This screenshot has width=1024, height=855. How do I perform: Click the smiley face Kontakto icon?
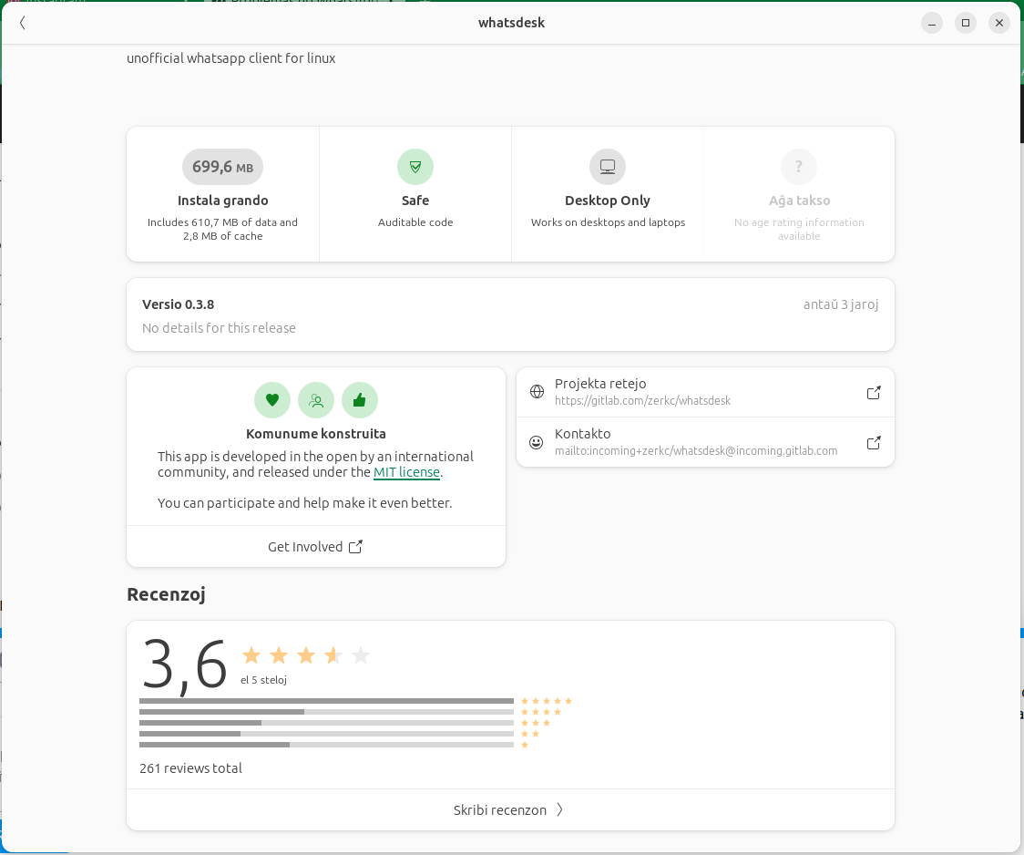tap(537, 442)
